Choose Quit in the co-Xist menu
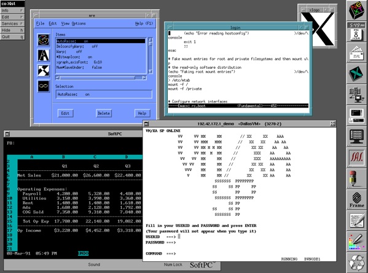The height and width of the screenshot is (273, 368). [x=12, y=37]
